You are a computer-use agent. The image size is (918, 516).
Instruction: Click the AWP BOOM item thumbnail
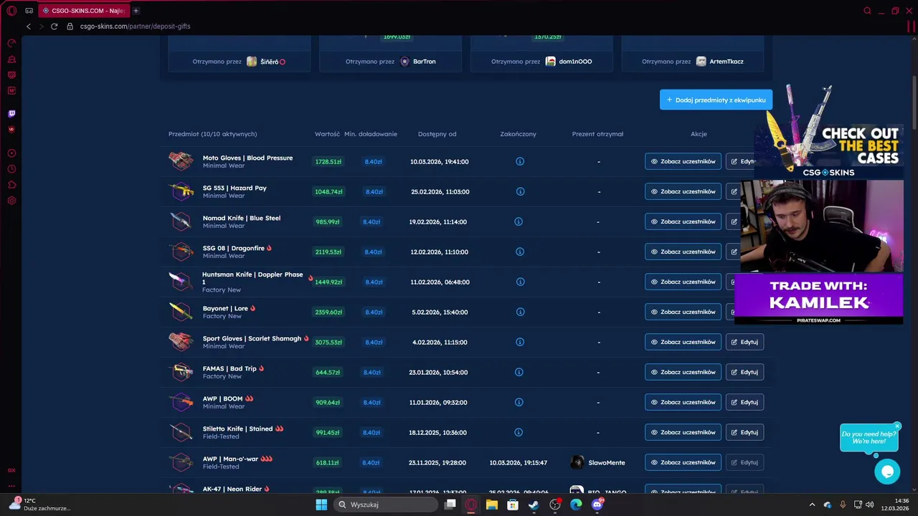pos(181,402)
